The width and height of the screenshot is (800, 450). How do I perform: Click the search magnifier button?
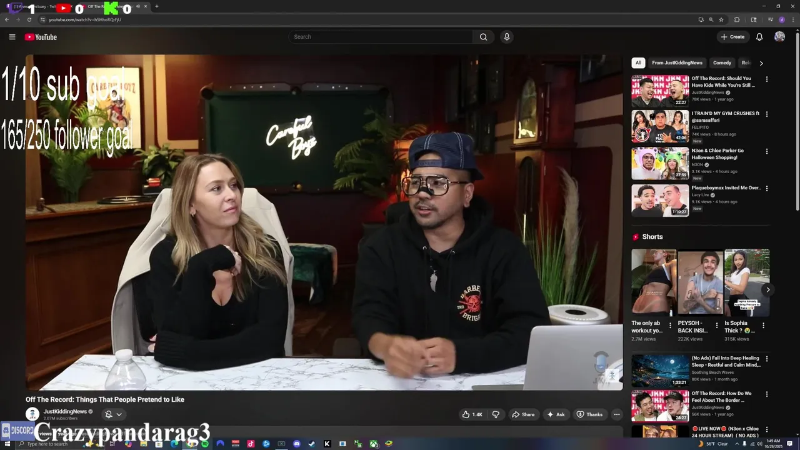click(x=483, y=37)
